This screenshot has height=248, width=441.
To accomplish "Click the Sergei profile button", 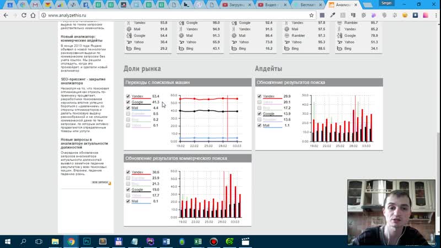I will 386,3.
